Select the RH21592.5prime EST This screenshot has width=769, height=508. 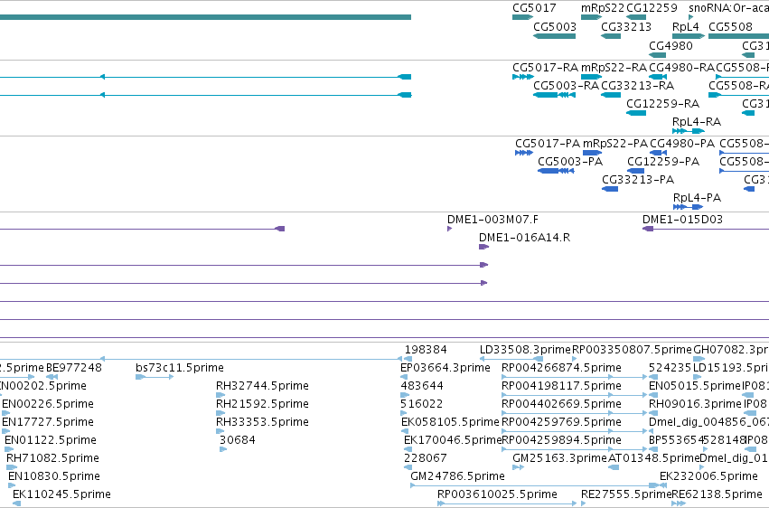pos(220,413)
